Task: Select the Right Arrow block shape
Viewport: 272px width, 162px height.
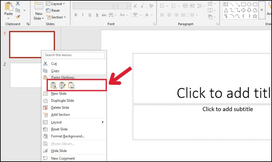Action: pos(244,10)
